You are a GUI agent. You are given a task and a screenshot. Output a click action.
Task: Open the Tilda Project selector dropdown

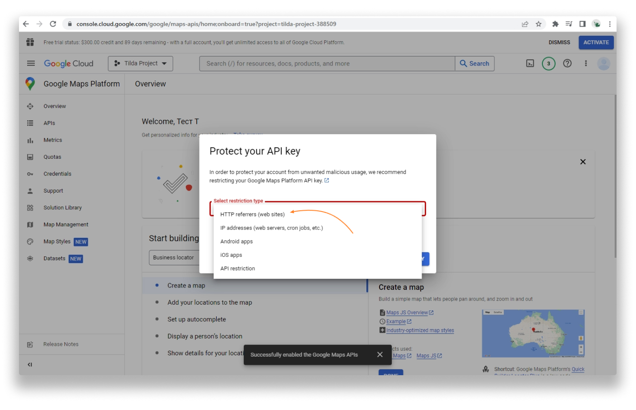[x=140, y=63]
